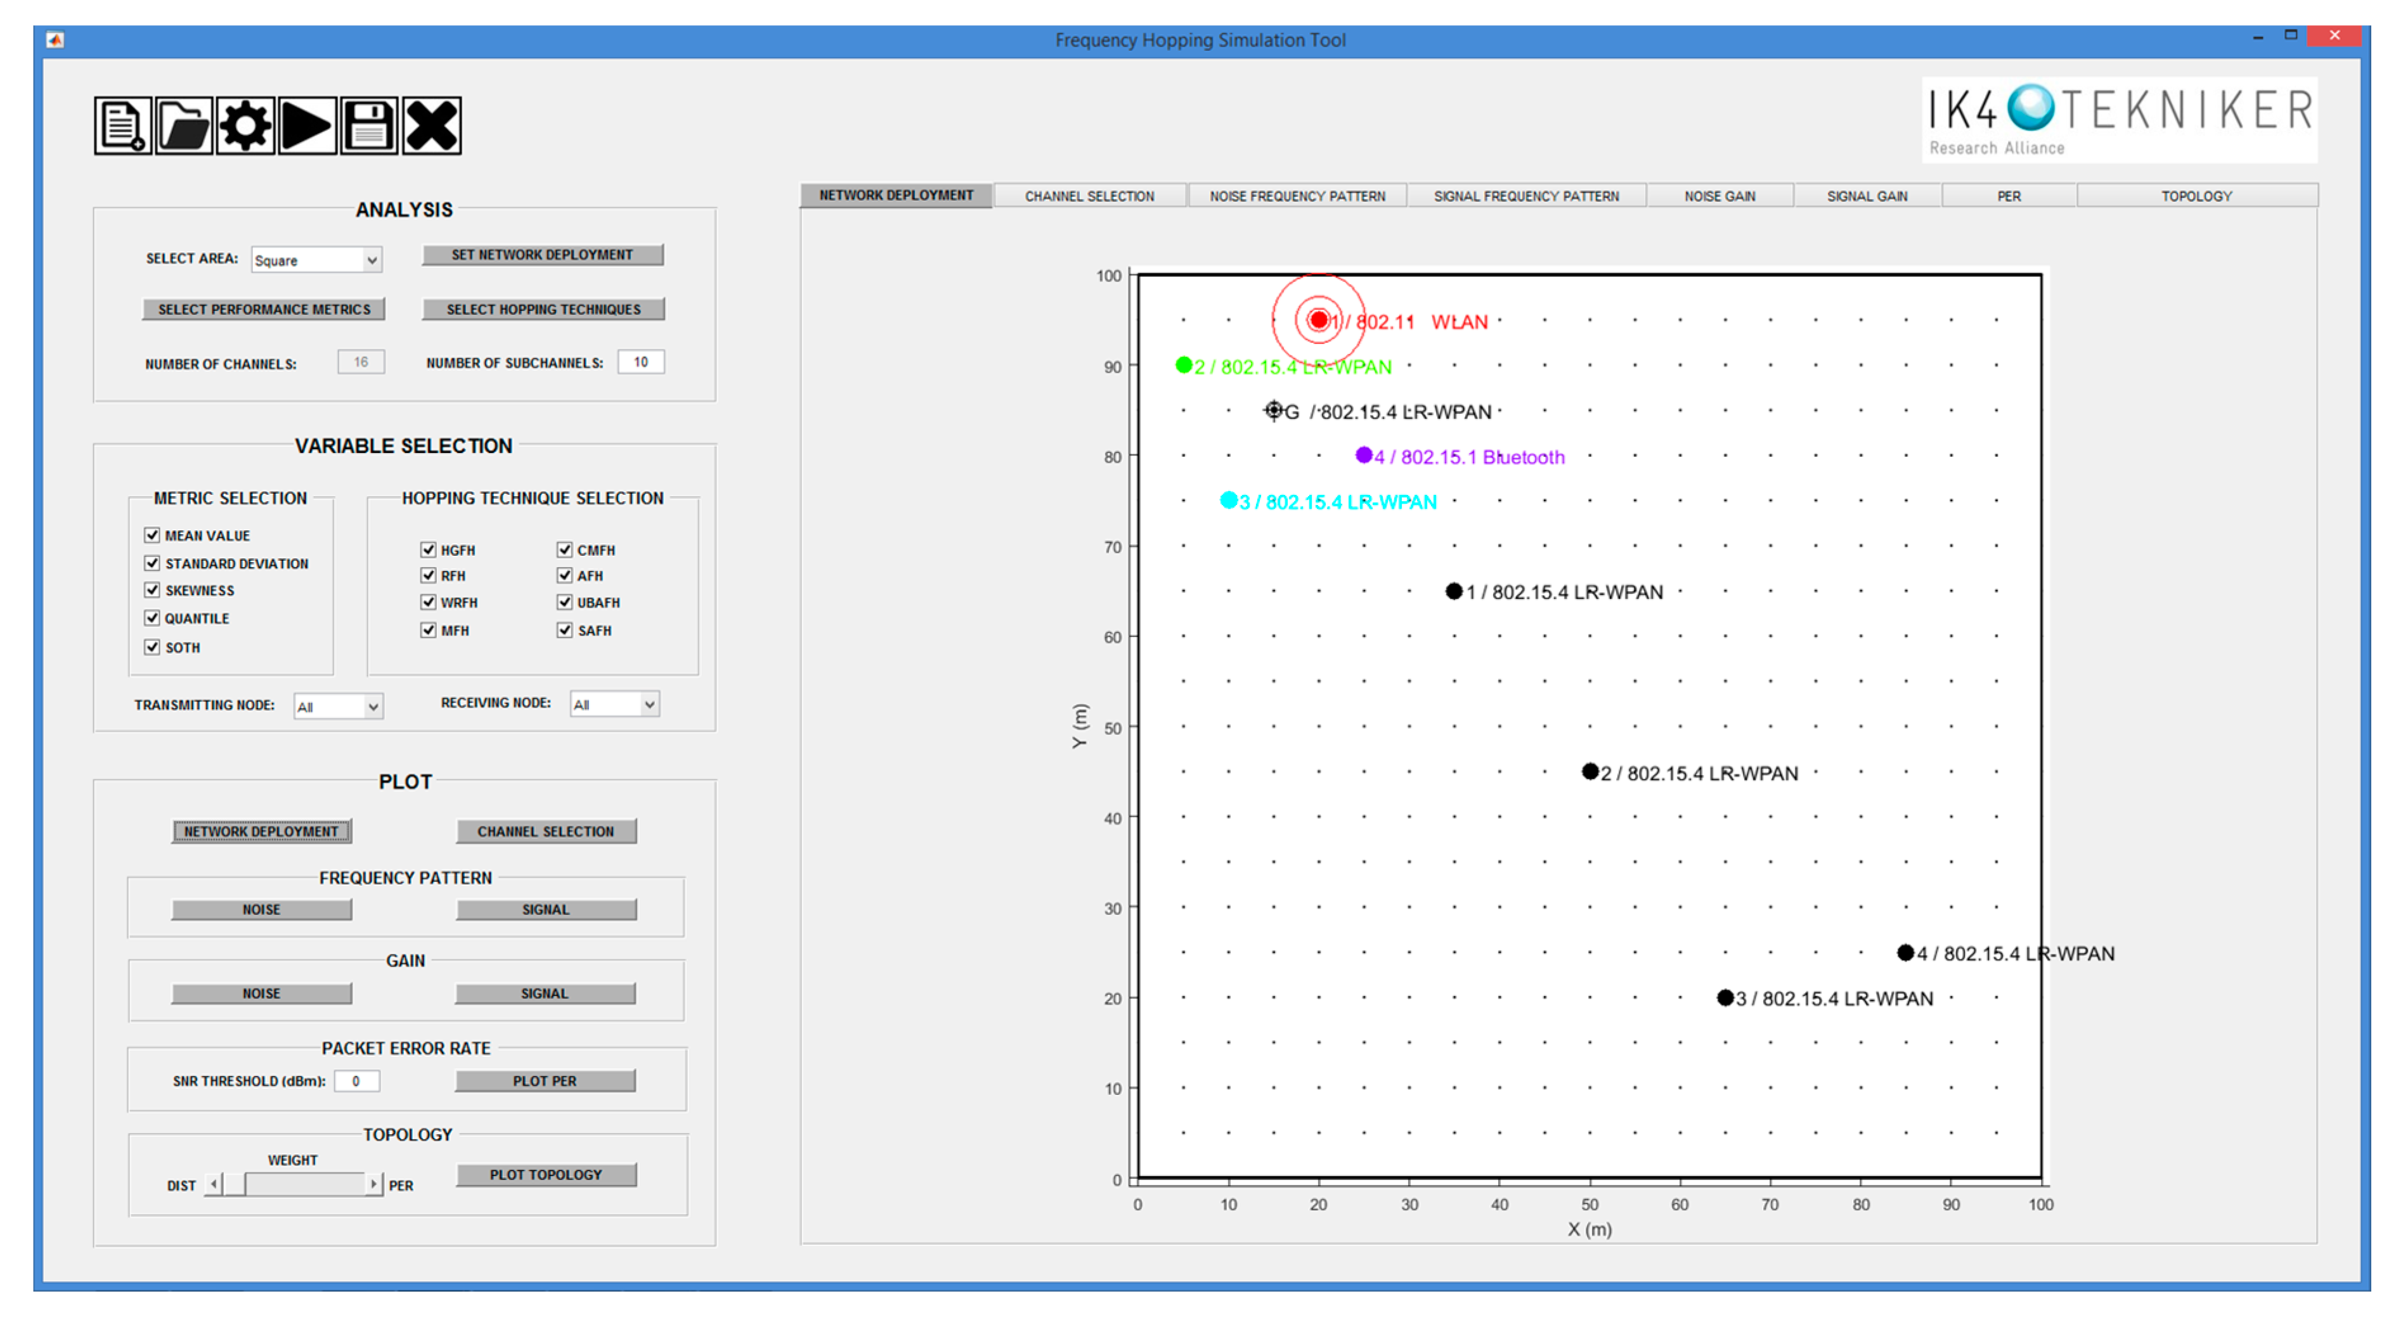
Task: Click the SNR Threshold input field
Action: pos(356,1080)
